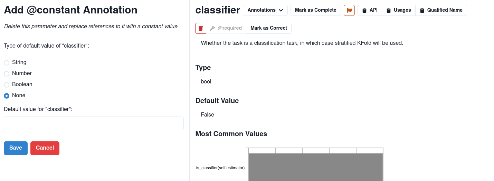Image resolution: width=494 pixels, height=181 pixels.
Task: Click the Qualified Name clipboard icon
Action: [422, 10]
